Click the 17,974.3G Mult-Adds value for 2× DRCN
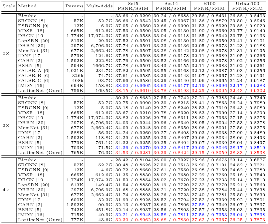Image resolution: width=268 pixels, height=224 pixels. (x=100, y=36)
